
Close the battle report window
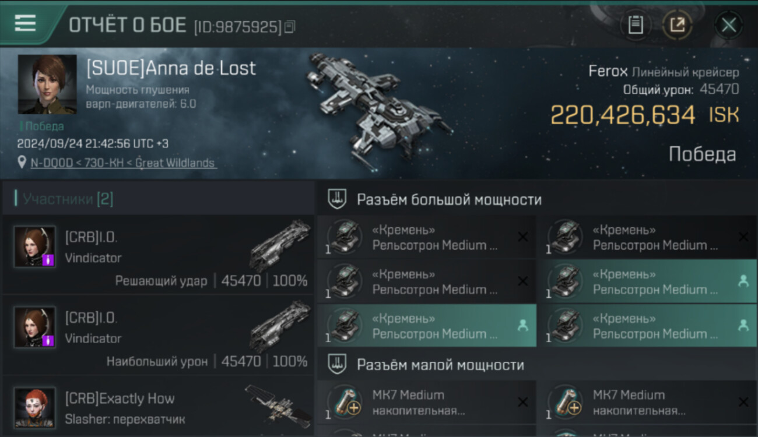729,25
